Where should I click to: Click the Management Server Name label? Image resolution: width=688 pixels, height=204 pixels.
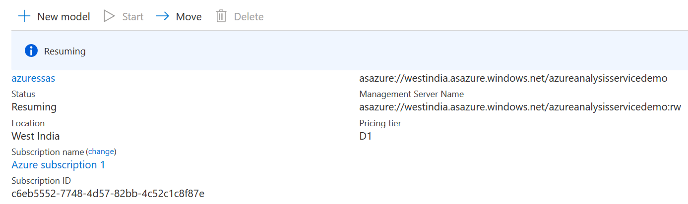click(x=411, y=94)
